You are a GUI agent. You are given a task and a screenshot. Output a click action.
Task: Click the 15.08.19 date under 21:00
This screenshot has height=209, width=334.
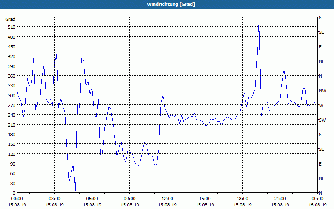(x=280, y=205)
